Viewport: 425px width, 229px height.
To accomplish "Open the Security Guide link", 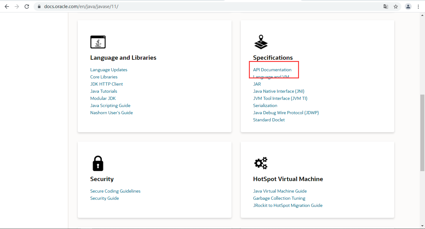I will 105,198.
